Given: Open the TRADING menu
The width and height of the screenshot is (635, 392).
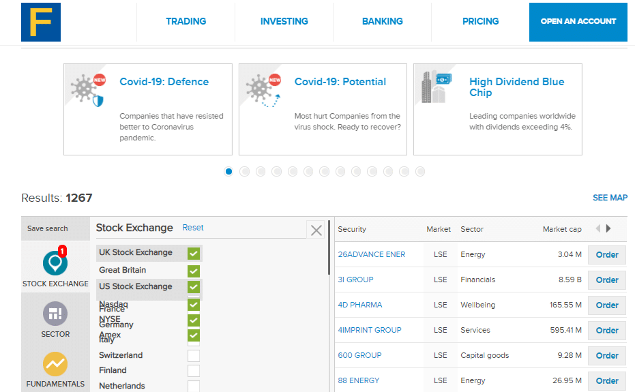Looking at the screenshot, I should (x=186, y=21).
